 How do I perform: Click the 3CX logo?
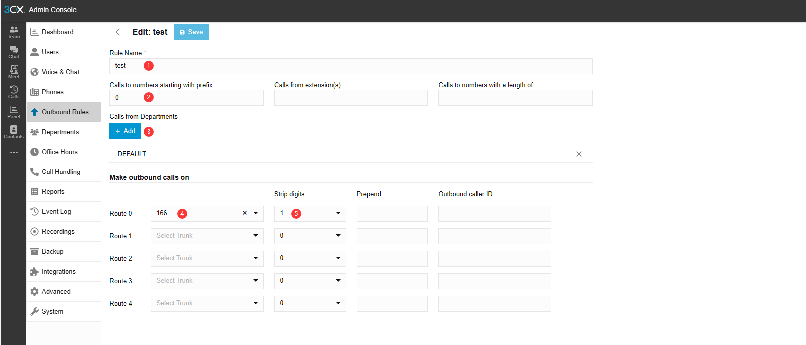pos(14,10)
